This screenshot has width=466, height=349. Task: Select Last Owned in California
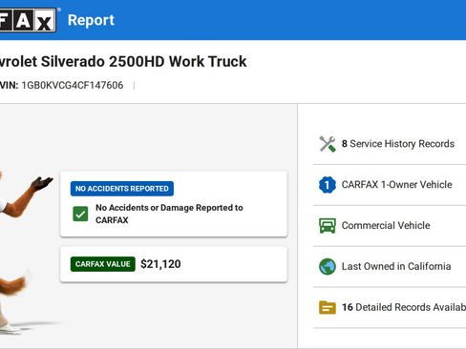pyautogui.click(x=390, y=266)
